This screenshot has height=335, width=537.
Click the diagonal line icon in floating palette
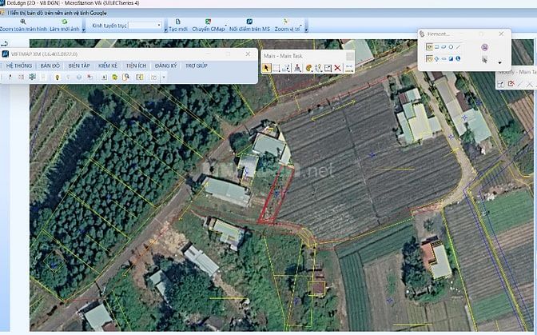pyautogui.click(x=458, y=47)
